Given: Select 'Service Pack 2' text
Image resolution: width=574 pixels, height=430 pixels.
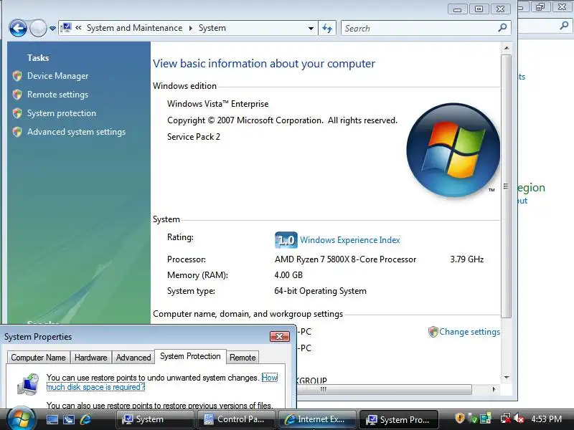Looking at the screenshot, I should pyautogui.click(x=194, y=137).
